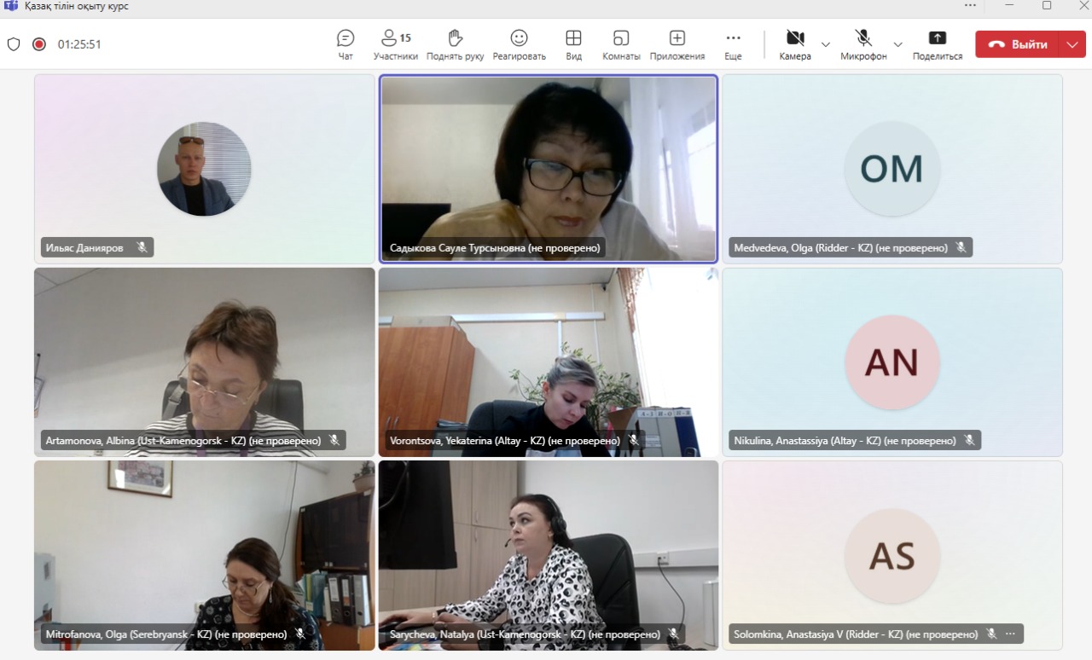Image resolution: width=1092 pixels, height=660 pixels.
Task: Click the shield security icon
Action: (x=14, y=44)
